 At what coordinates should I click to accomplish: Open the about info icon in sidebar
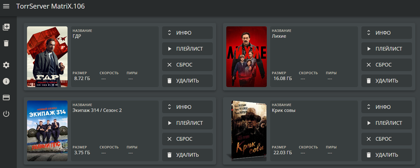click(x=6, y=81)
